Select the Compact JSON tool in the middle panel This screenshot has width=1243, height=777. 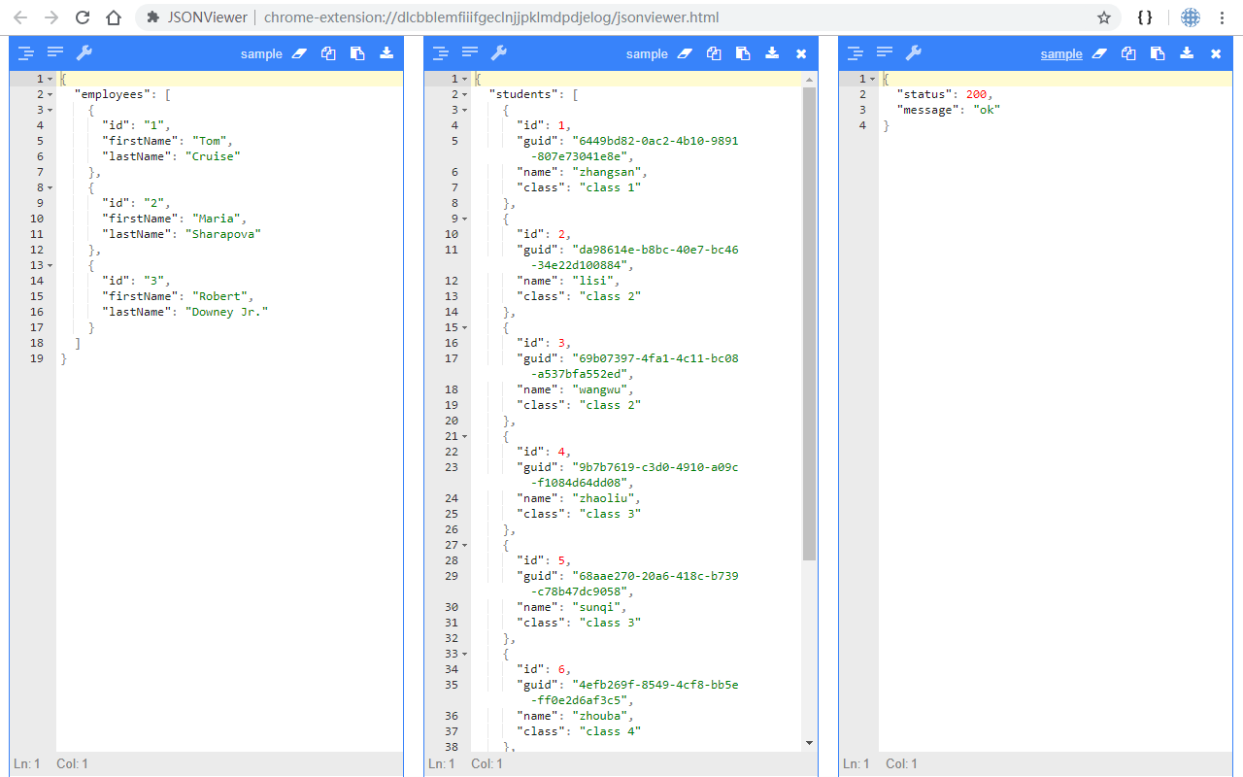[470, 51]
